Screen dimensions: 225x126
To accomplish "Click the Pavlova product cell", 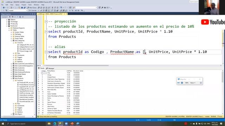I will tap(56, 104).
